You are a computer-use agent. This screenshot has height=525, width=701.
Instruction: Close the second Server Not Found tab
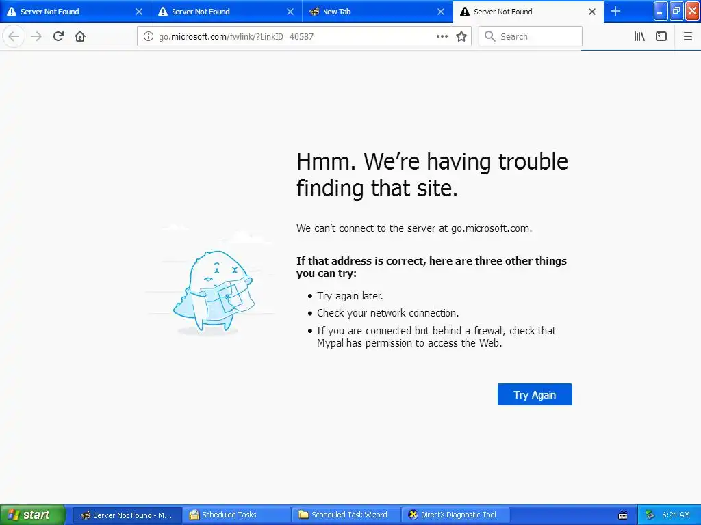tap(290, 12)
